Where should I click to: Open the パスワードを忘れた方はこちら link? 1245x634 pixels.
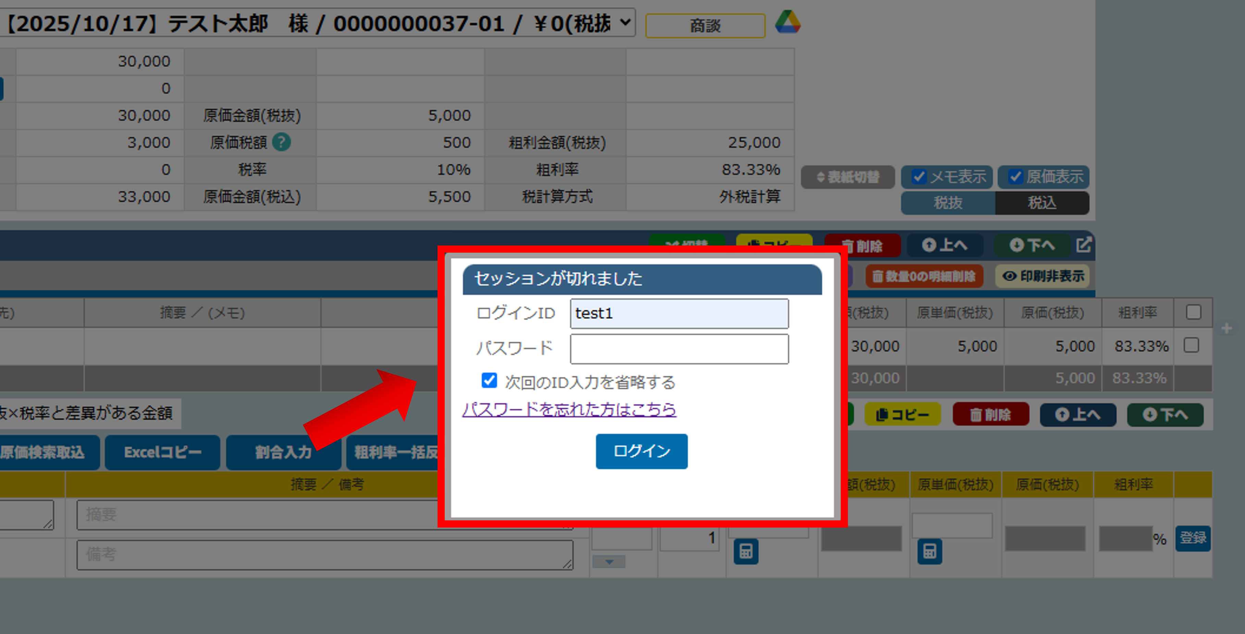569,409
